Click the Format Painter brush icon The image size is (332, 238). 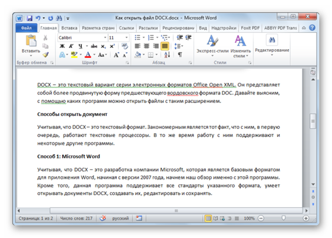[x=45, y=55]
